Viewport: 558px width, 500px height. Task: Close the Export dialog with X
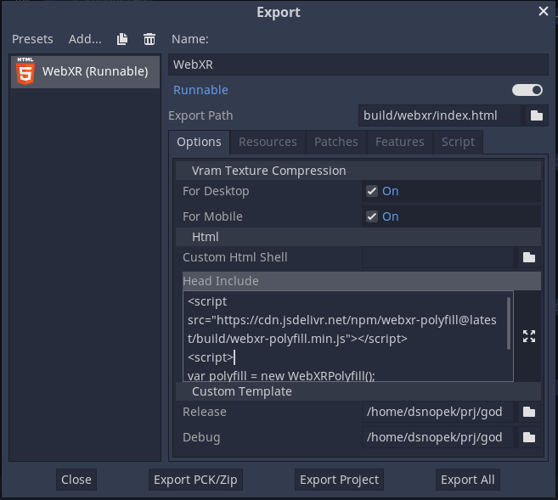tap(543, 11)
